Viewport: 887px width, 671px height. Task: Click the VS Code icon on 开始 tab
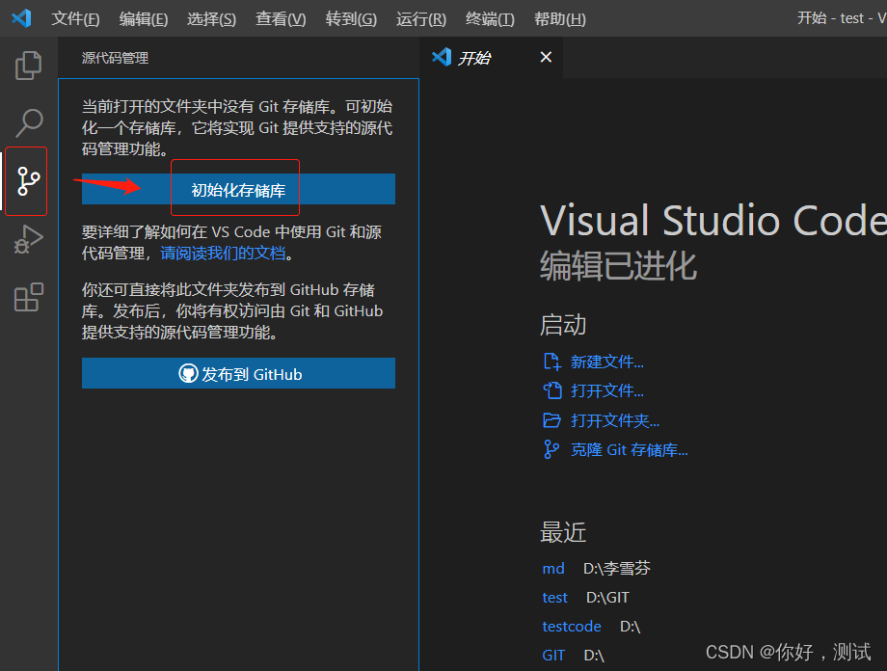pyautogui.click(x=442, y=57)
